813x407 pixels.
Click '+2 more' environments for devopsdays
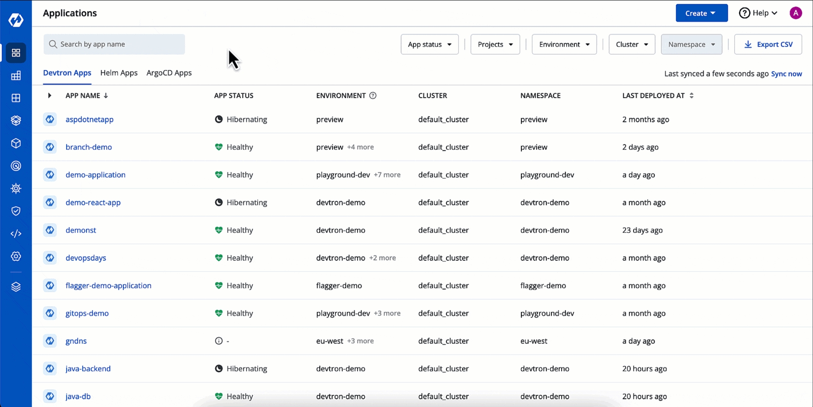(x=382, y=258)
